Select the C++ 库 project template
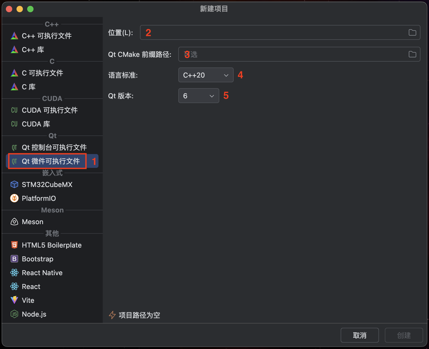 (33, 50)
